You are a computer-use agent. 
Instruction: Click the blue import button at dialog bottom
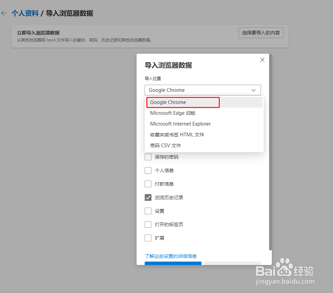point(173,263)
